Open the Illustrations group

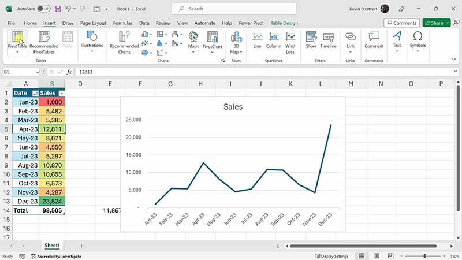(92, 41)
